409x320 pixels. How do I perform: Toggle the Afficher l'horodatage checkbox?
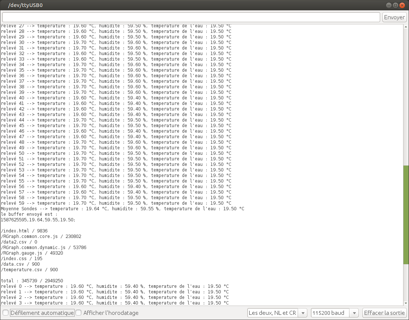(78, 313)
